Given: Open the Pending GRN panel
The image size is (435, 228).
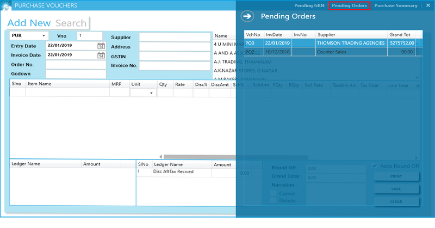Looking at the screenshot, I should 309,5.
